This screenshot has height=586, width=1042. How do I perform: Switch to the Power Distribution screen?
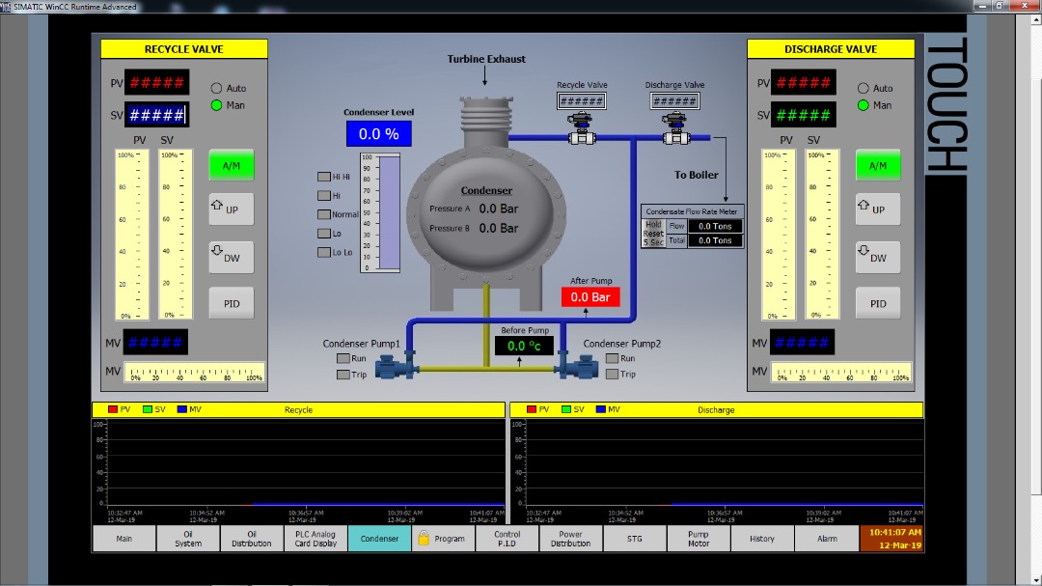(x=570, y=539)
